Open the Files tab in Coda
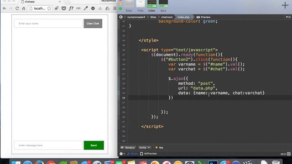The image size is (292, 164). pyautogui.click(x=141, y=5)
